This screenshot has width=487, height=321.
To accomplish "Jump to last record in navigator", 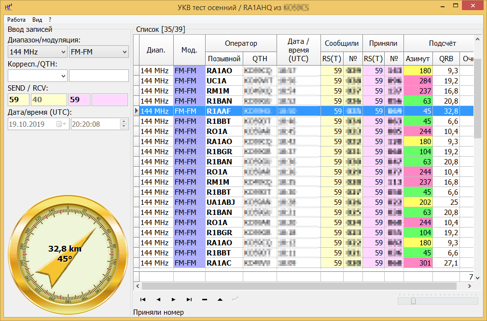I will [189, 299].
